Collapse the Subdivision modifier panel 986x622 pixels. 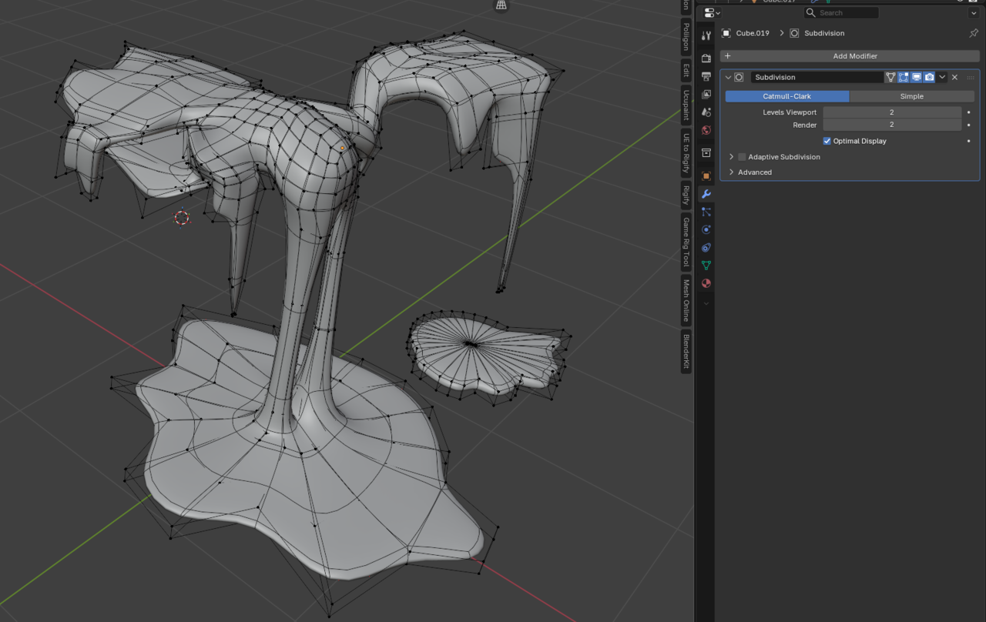coord(728,77)
